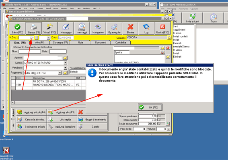Image resolution: width=228 pixels, height=160 pixels.
Task: Click the folder icon beside Causale field
Action: [169, 37]
